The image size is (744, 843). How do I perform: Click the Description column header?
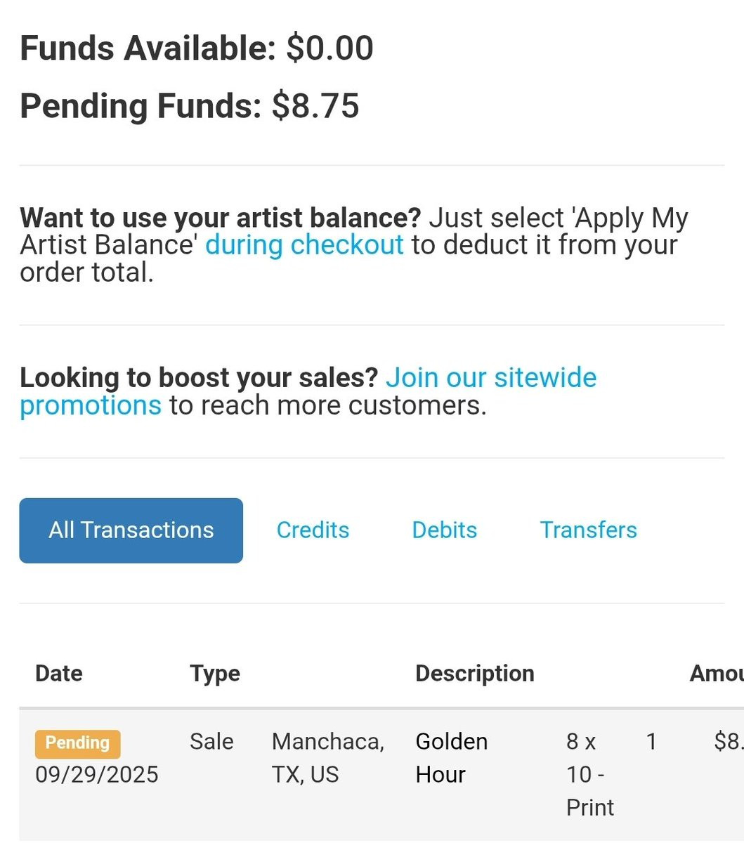[474, 674]
